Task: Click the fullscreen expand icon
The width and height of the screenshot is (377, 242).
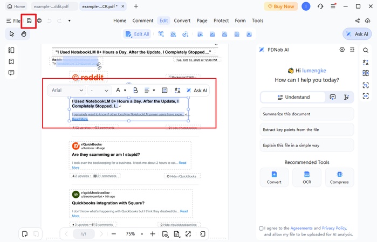Action: 188,234
